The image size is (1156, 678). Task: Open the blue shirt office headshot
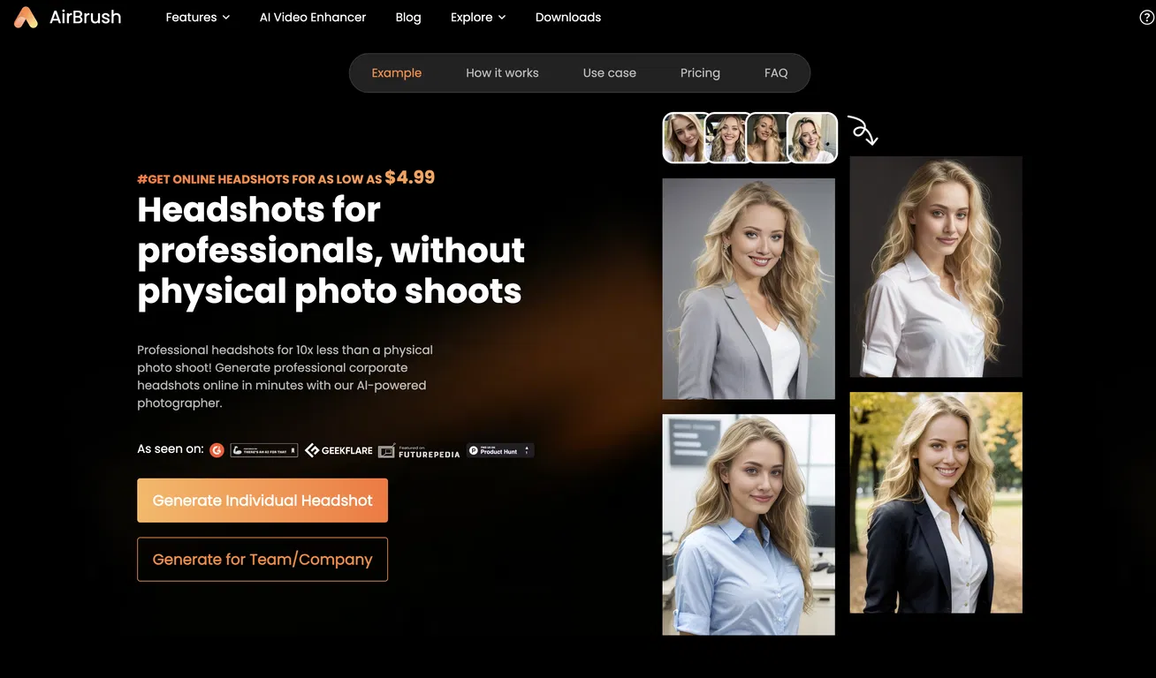coord(749,524)
